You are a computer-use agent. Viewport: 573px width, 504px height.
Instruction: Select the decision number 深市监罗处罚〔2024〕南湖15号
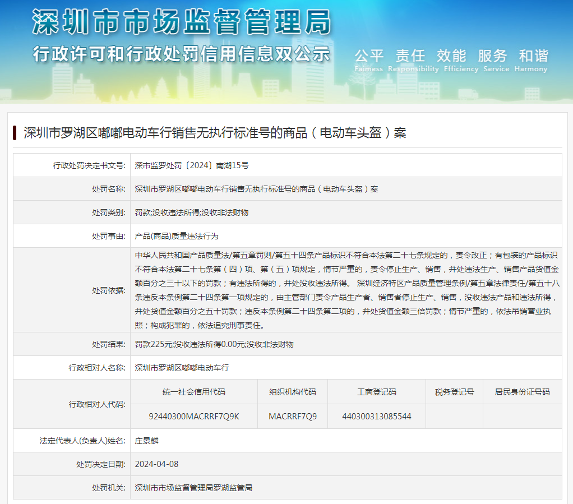coord(192,165)
